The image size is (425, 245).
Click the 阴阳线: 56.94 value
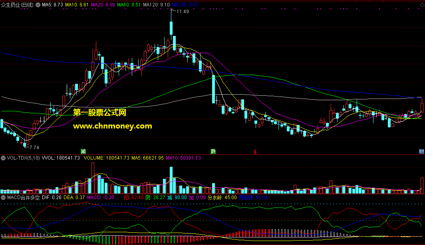(253, 198)
